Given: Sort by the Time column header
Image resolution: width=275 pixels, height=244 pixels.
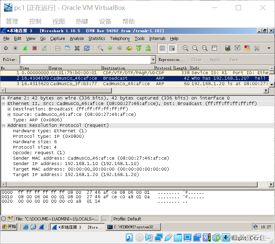Looking at the screenshot, I should tap(35, 68).
